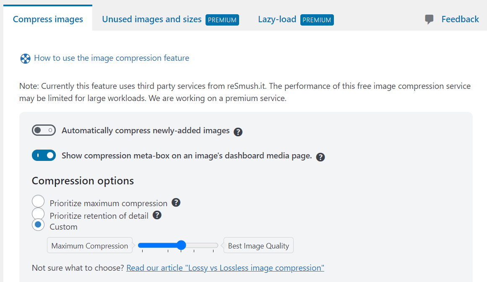Open help for Prioritize maximum compression
The height and width of the screenshot is (282, 487).
point(176,202)
